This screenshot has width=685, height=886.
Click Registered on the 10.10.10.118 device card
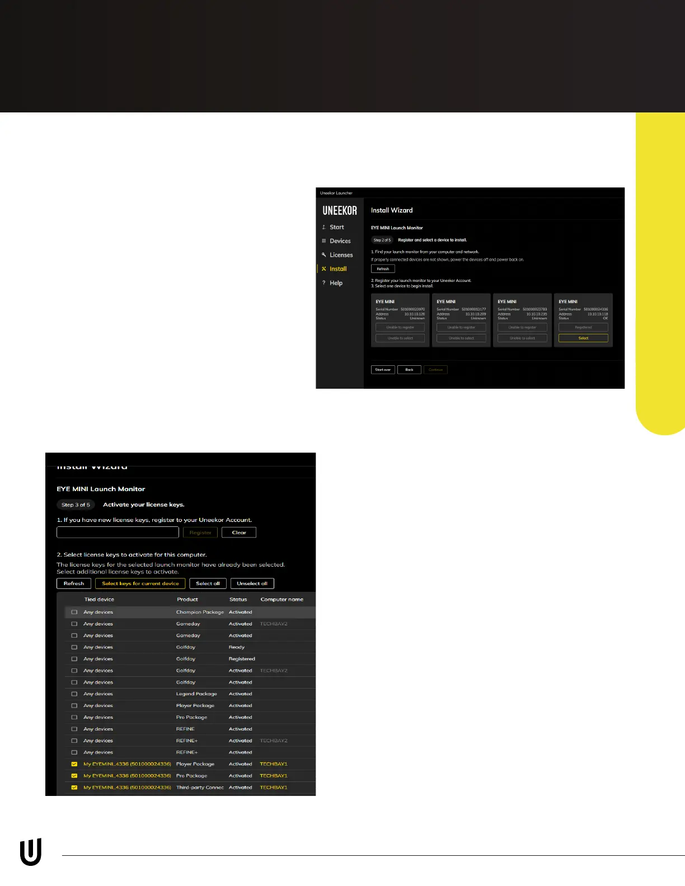[583, 328]
